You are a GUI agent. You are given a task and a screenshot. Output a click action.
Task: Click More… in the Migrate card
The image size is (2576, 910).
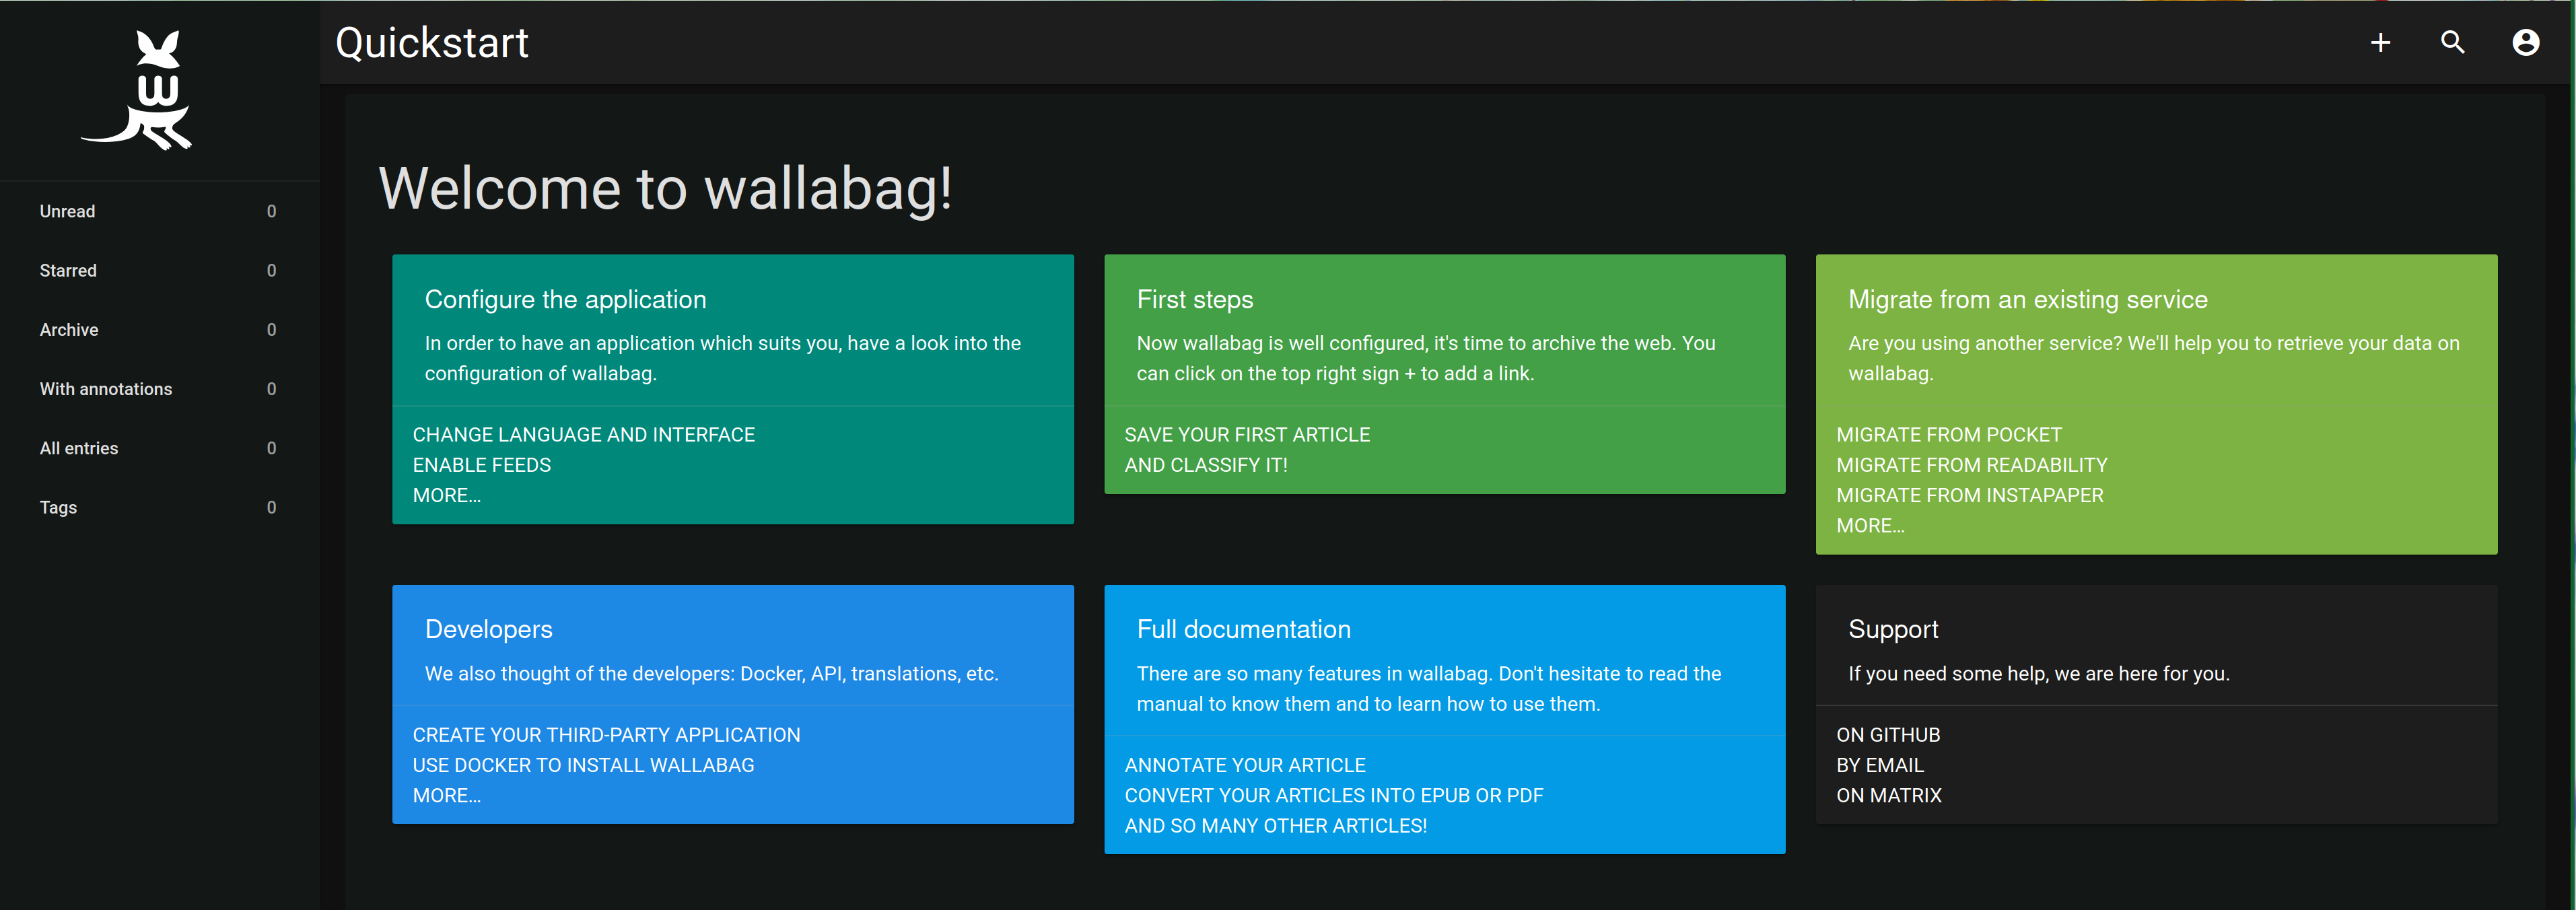click(x=1870, y=525)
